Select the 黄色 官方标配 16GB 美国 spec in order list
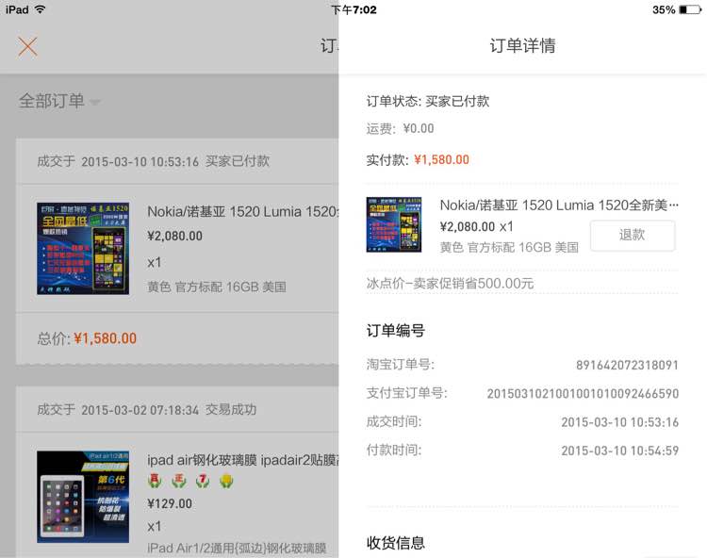Image resolution: width=707 pixels, height=558 pixels. click(x=217, y=287)
